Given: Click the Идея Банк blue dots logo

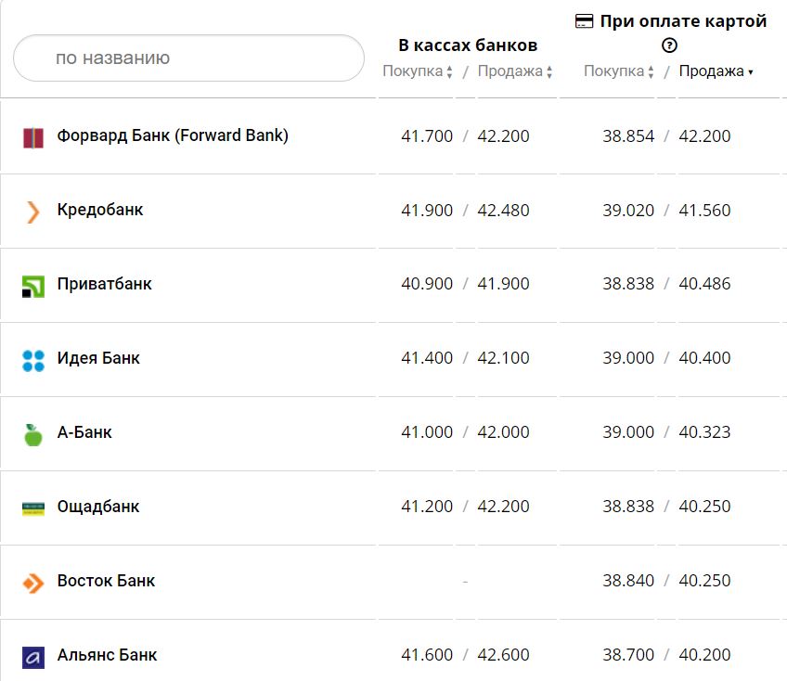Looking at the screenshot, I should click(32, 360).
